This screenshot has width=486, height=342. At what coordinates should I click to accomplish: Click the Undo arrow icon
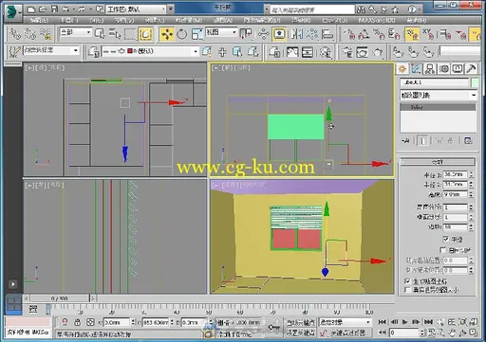65,9
